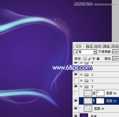This screenshot has height=117, width=119.
Task: Hide 图层 34 via eye icon
Action: coord(76,108)
